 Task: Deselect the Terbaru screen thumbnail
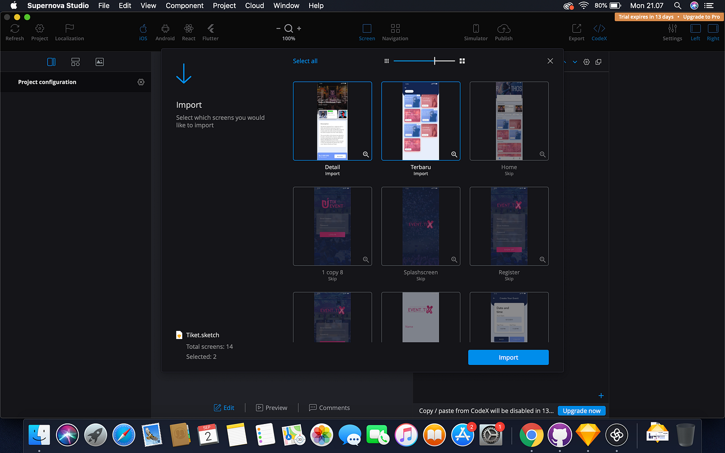(421, 121)
